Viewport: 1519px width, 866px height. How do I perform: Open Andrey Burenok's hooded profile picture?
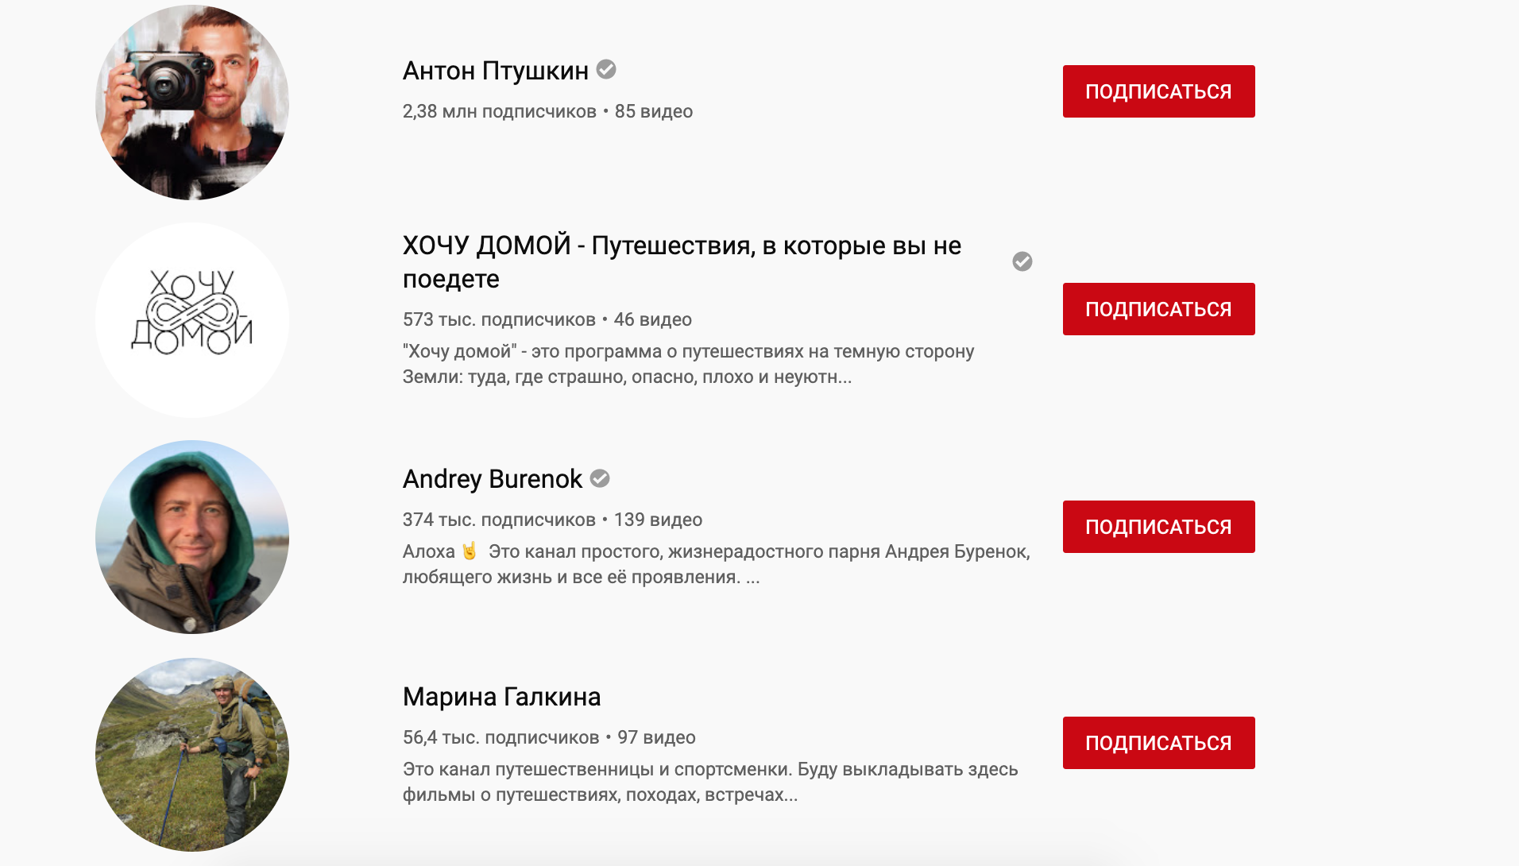tap(192, 537)
